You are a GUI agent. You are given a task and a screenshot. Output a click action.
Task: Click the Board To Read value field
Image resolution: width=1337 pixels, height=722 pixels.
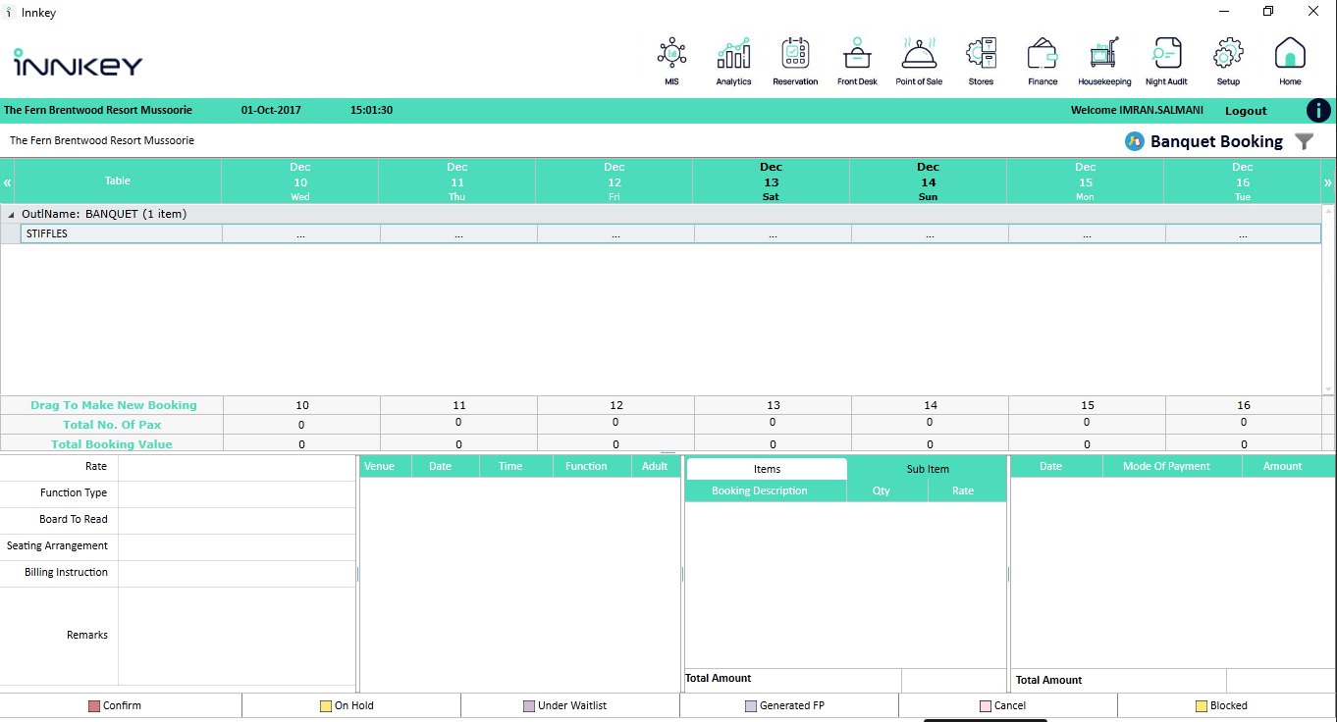(x=237, y=521)
